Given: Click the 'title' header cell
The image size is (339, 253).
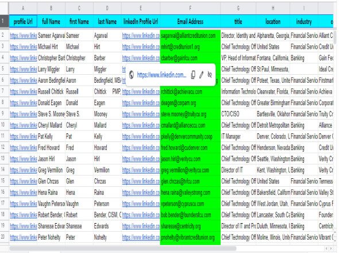Looking at the screenshot, I should (238, 21).
